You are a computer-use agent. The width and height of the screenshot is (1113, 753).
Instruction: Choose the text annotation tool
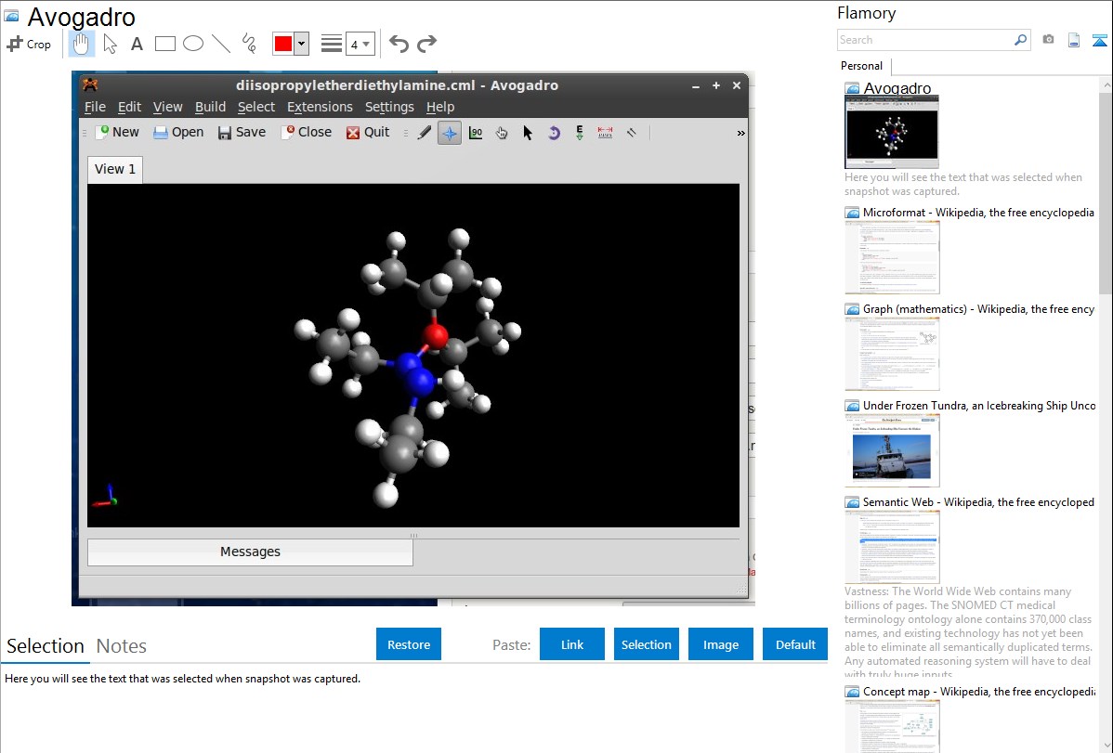coord(137,44)
